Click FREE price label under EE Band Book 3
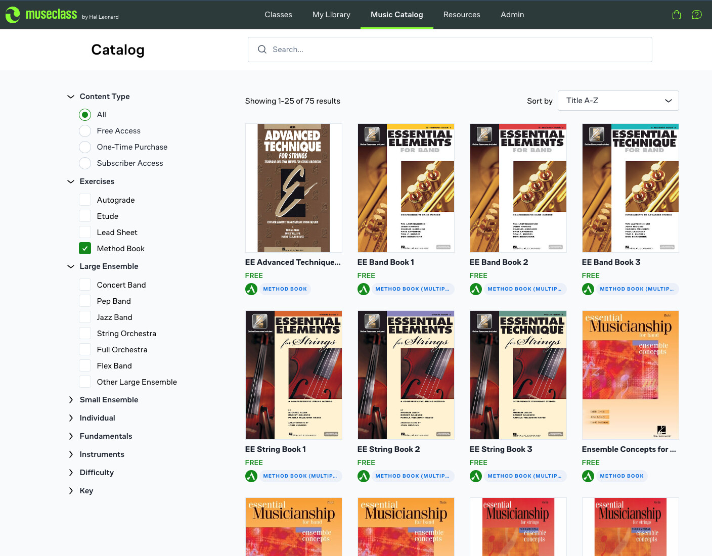 (x=591, y=276)
